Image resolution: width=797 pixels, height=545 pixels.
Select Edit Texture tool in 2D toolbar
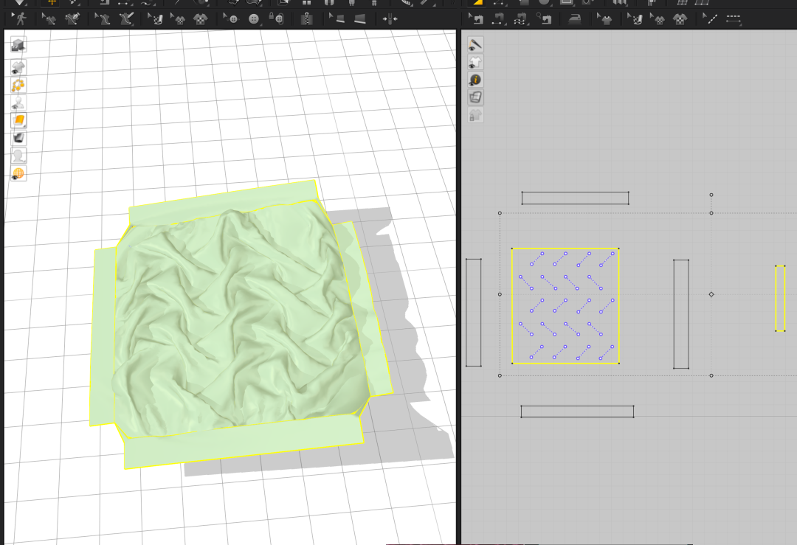tap(635, 19)
